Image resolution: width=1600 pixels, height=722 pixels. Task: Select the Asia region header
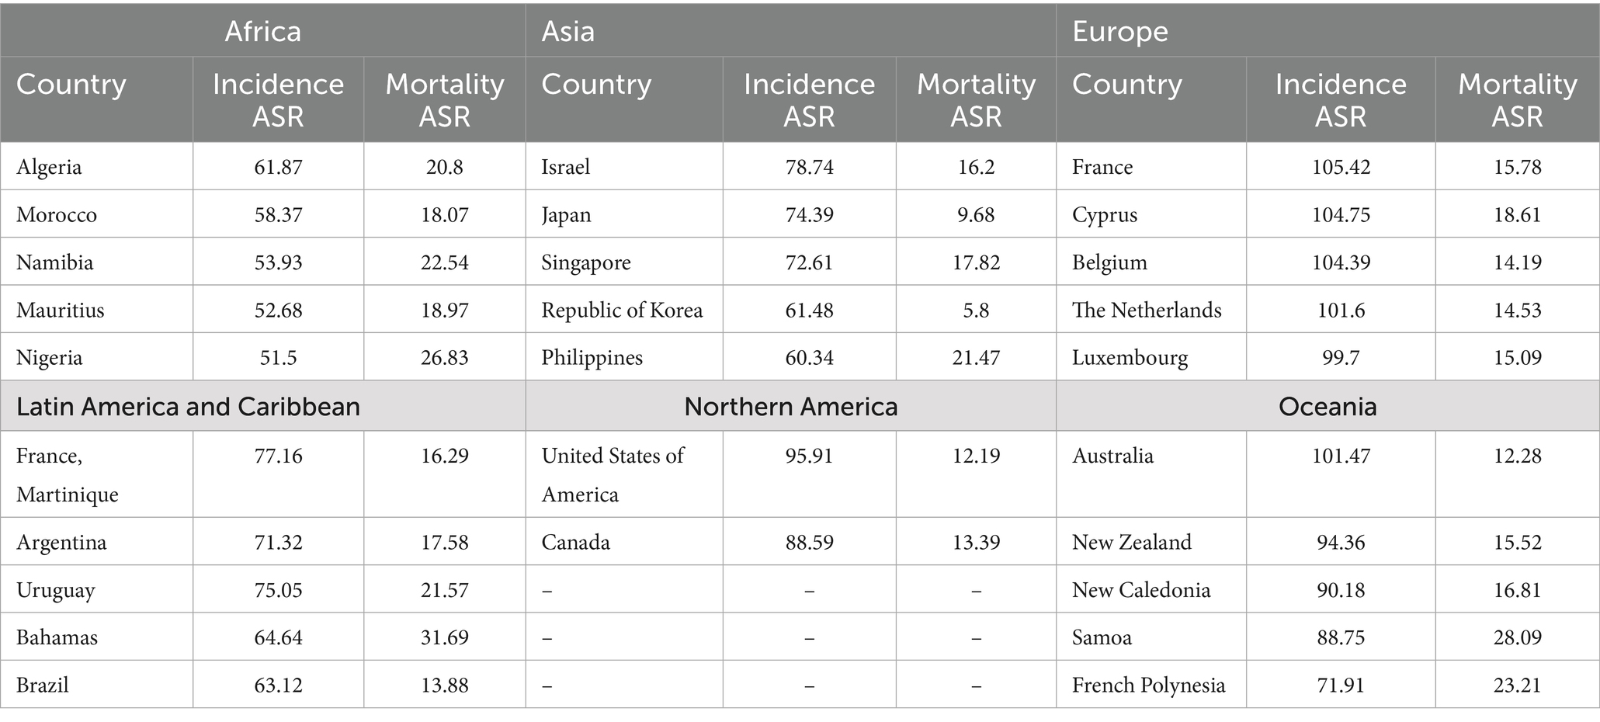click(568, 32)
